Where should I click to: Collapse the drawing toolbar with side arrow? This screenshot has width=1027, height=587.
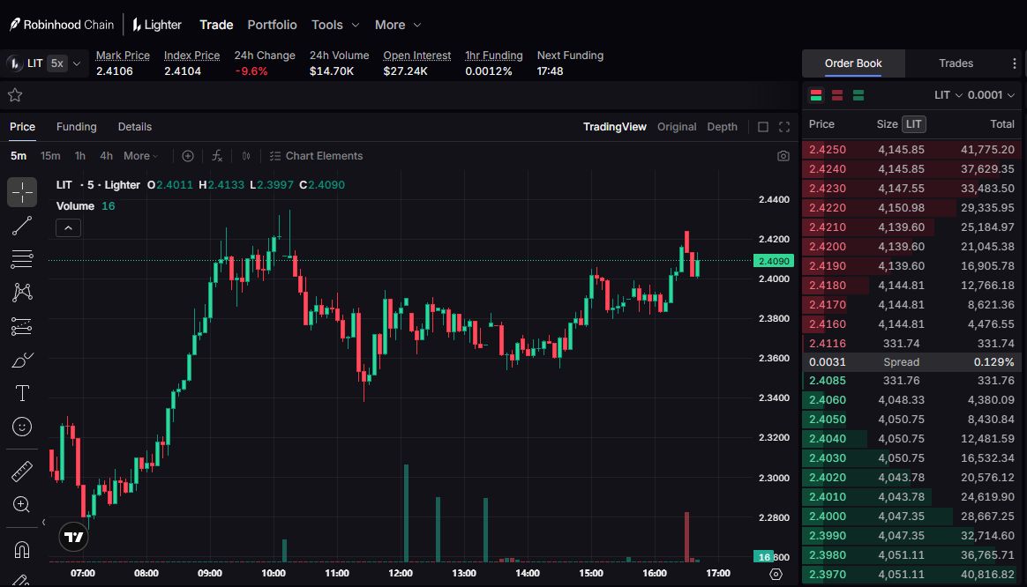click(44, 522)
